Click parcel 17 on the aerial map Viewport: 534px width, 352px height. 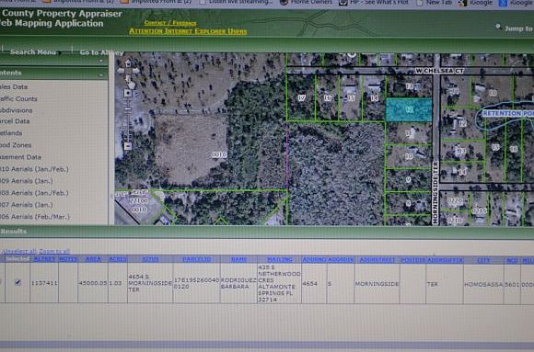pyautogui.click(x=301, y=98)
